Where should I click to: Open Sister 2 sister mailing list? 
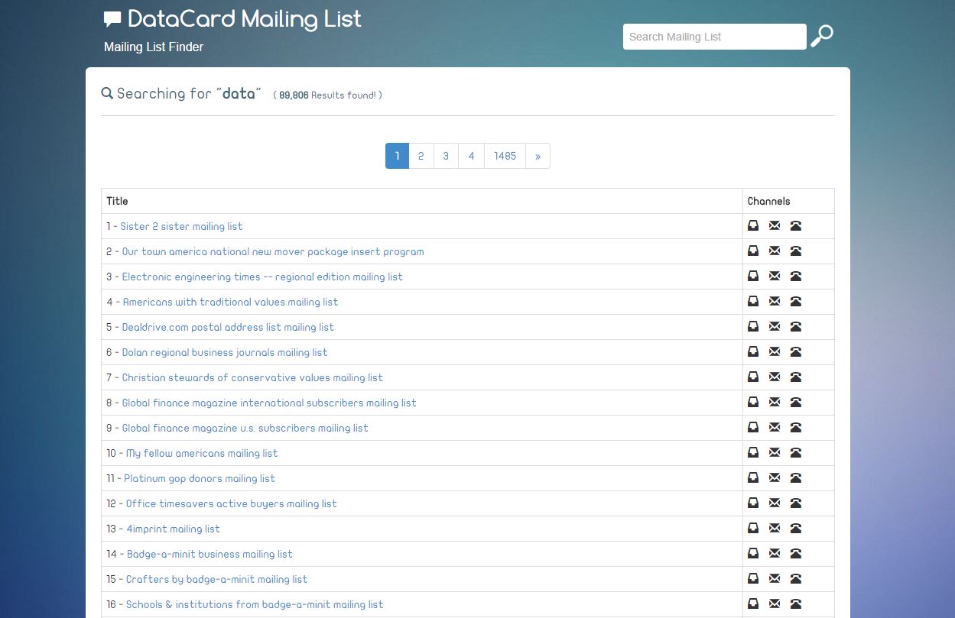pyautogui.click(x=181, y=226)
